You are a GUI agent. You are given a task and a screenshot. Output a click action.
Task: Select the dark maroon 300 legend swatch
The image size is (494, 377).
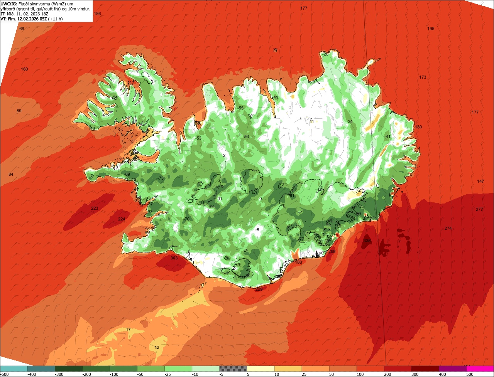click(x=425, y=369)
